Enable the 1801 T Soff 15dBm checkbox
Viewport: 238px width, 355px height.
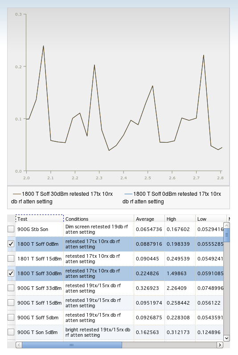click(11, 259)
